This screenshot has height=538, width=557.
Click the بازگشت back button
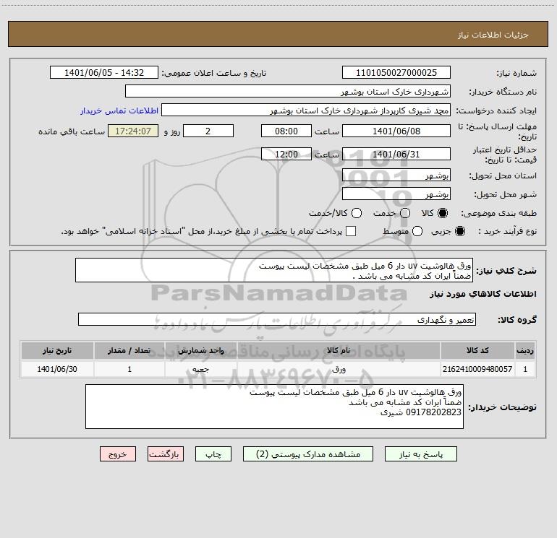coord(166,454)
